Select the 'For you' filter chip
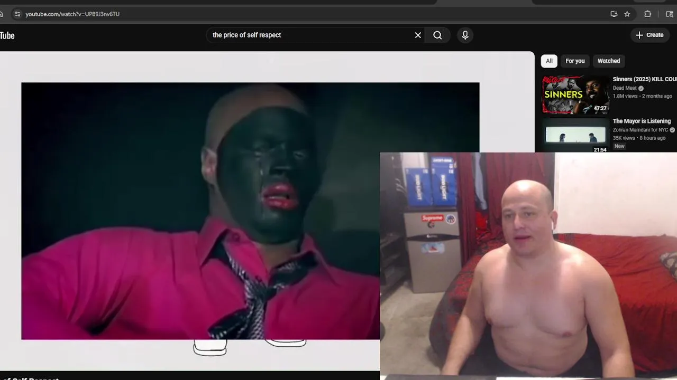Image resolution: width=677 pixels, height=380 pixels. pos(575,61)
